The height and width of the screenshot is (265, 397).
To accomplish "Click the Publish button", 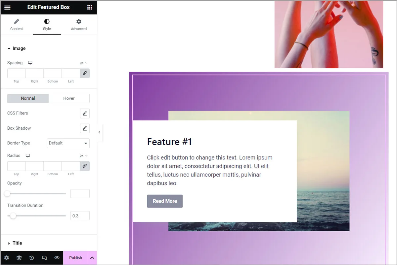I will 75,258.
